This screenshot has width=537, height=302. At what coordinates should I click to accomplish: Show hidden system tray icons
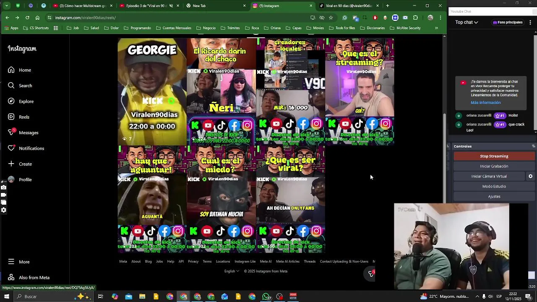(477, 297)
